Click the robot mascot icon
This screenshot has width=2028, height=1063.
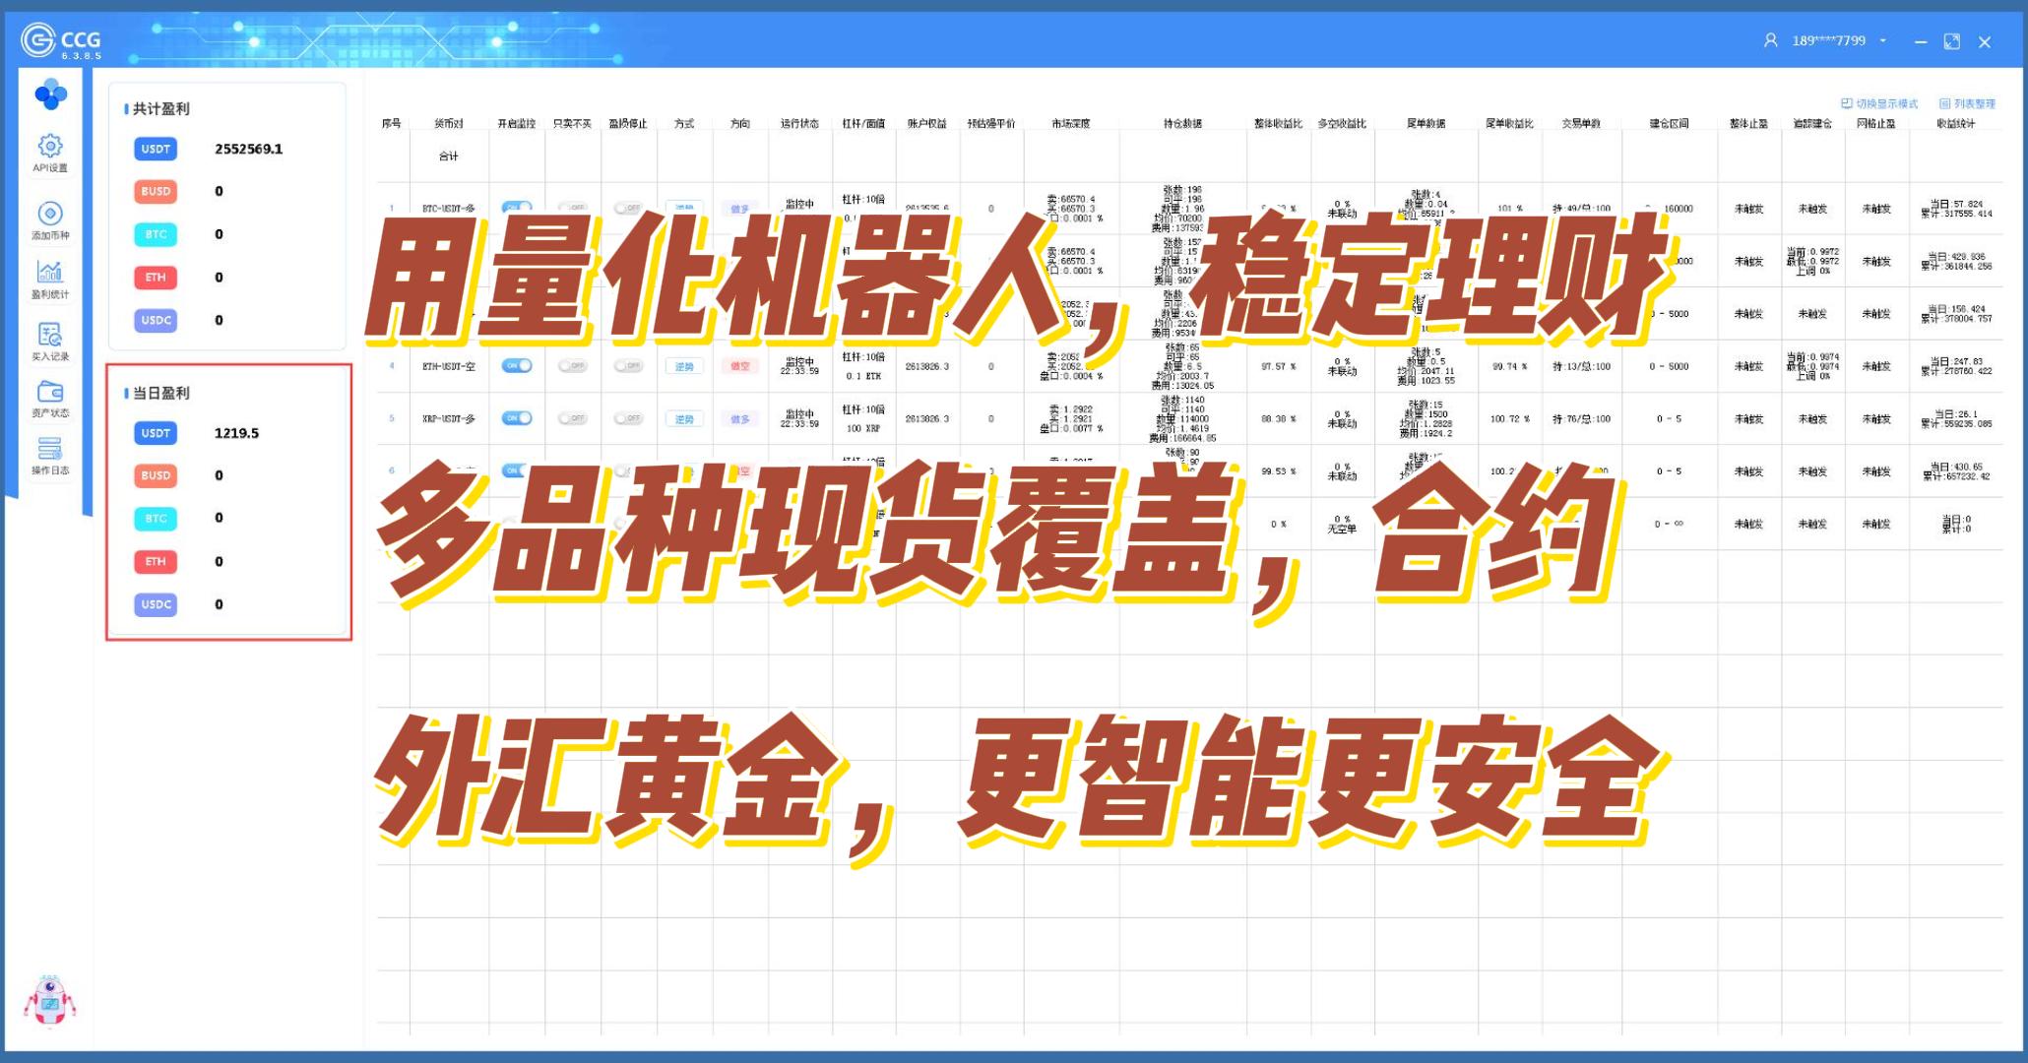pos(49,1002)
